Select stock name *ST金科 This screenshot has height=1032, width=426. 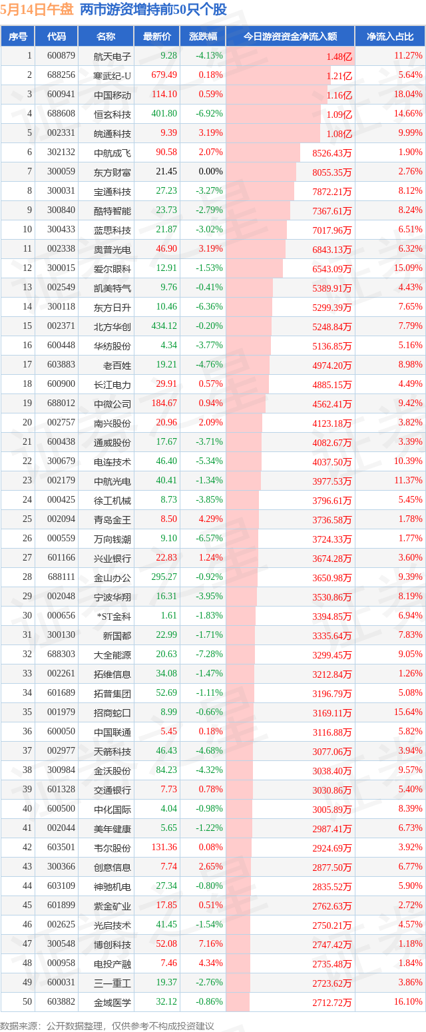click(114, 616)
